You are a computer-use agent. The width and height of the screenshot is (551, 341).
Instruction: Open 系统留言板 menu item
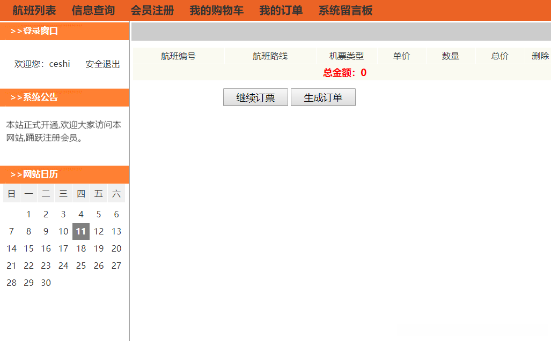(x=346, y=11)
